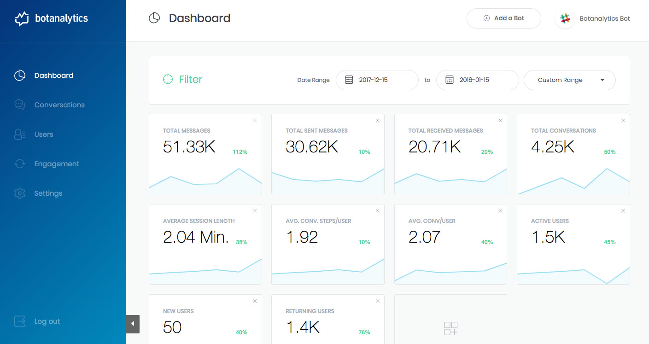Click the 4.25K conversations value
The height and width of the screenshot is (344, 649).
tap(553, 147)
